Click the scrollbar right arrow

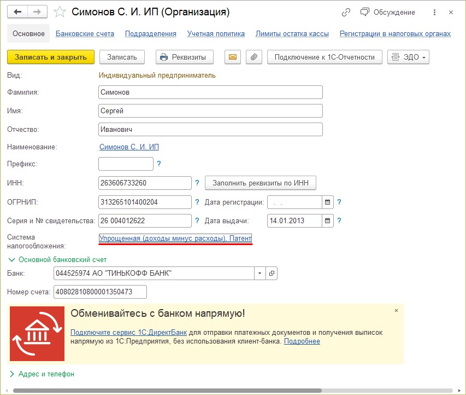(459, 390)
